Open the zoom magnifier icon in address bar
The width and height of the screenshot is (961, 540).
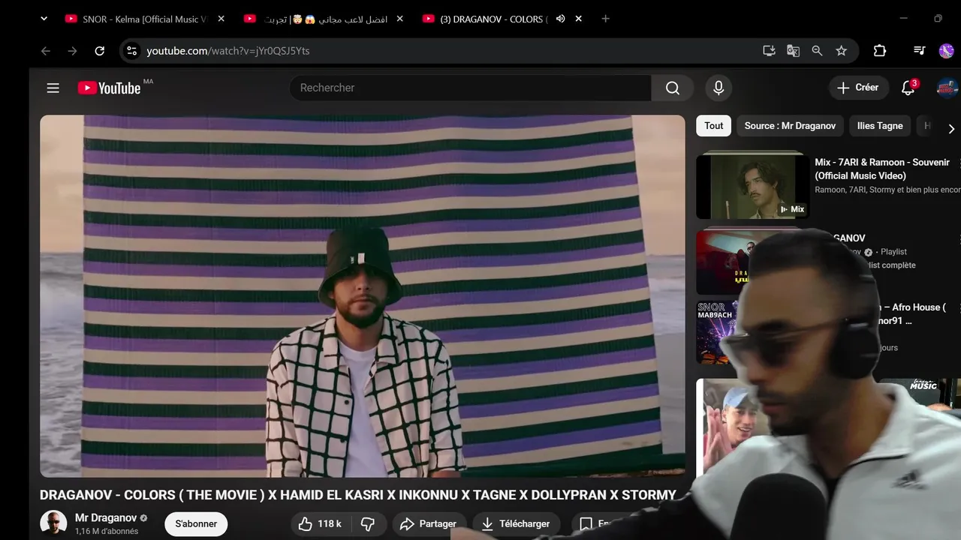tap(817, 51)
